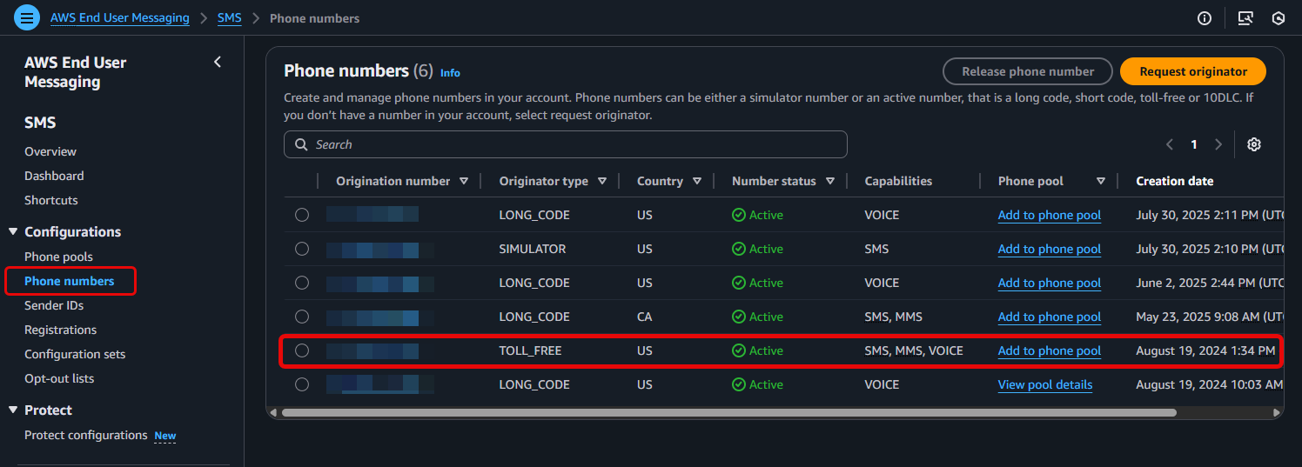Open Overview in the SMS sidebar

tap(50, 151)
